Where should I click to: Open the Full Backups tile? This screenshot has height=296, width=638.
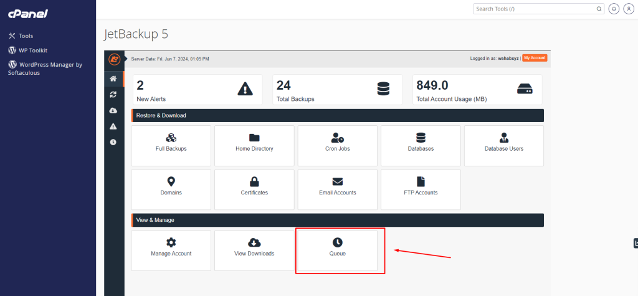pyautogui.click(x=171, y=145)
